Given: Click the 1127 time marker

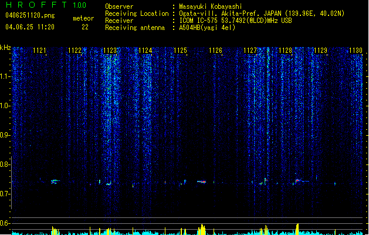Looking at the screenshot, I should point(250,50).
